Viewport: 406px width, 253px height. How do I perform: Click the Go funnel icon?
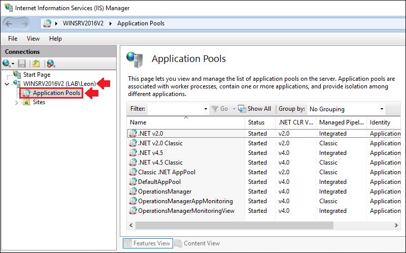tap(215, 109)
